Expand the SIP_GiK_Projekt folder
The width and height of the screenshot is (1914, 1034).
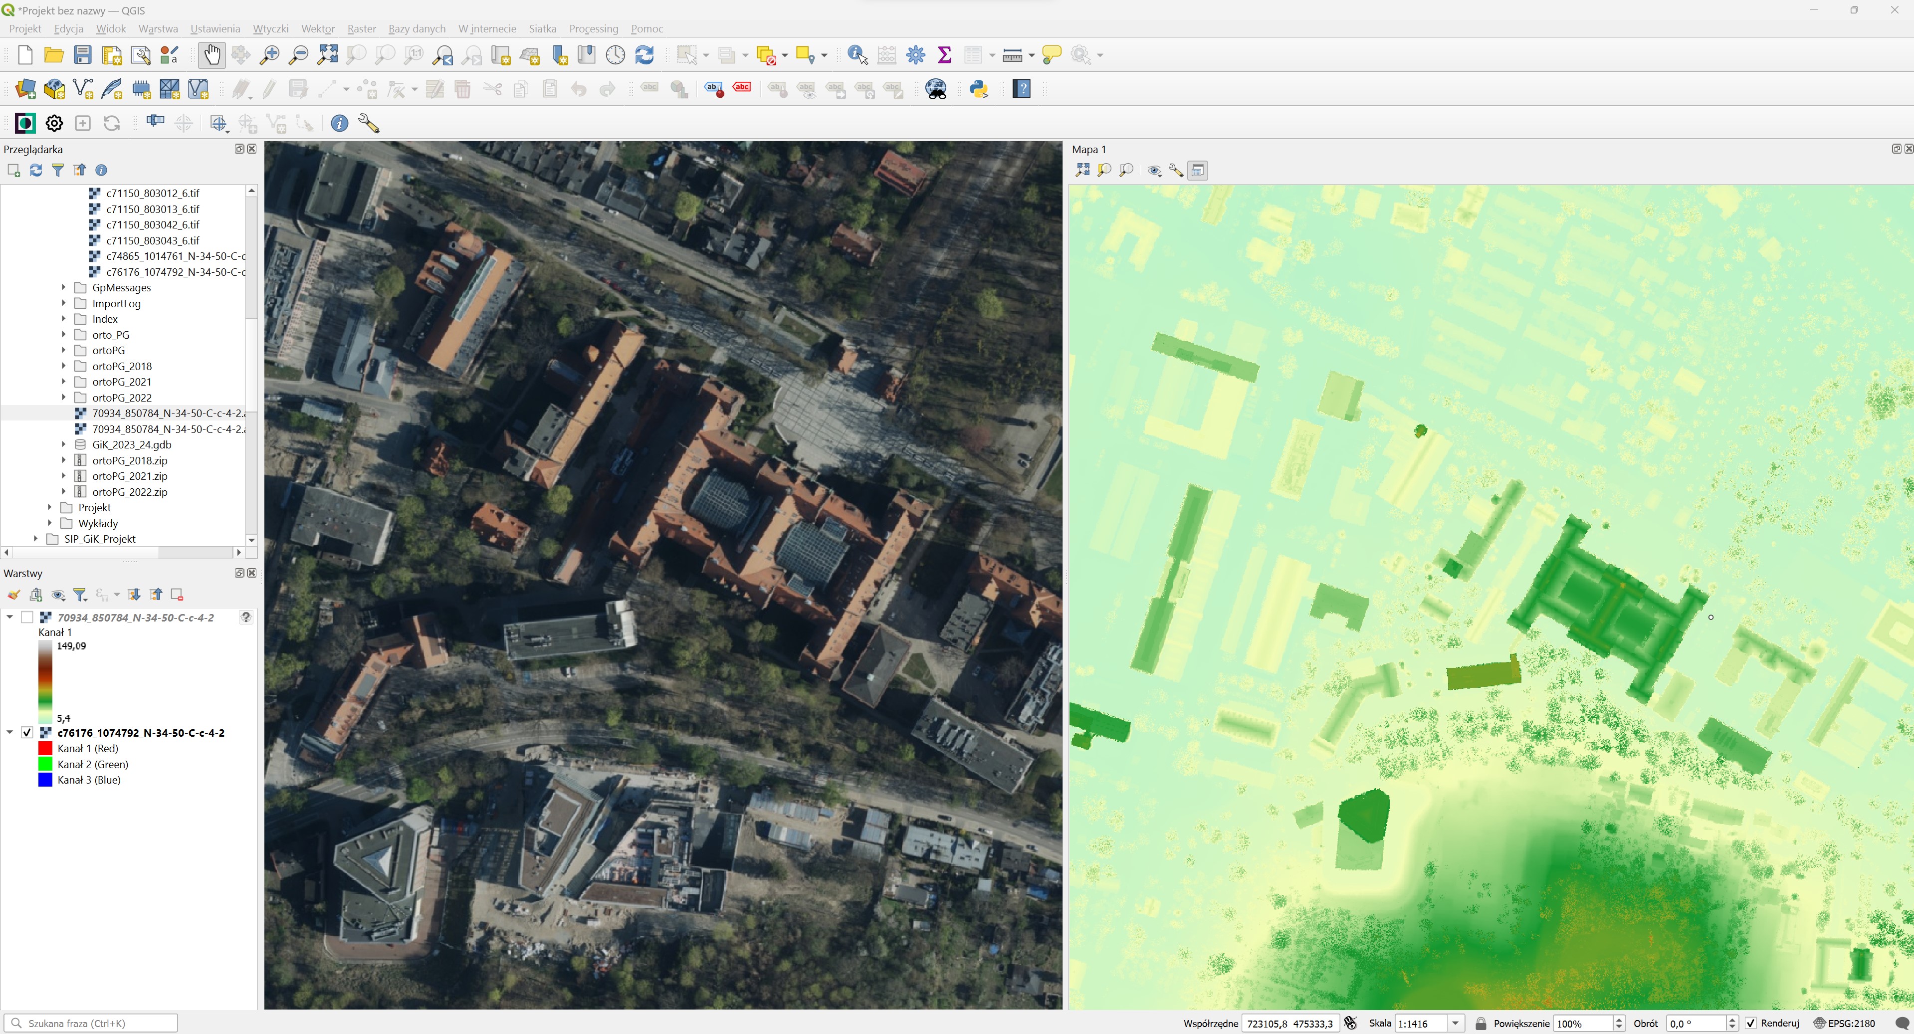coord(35,539)
